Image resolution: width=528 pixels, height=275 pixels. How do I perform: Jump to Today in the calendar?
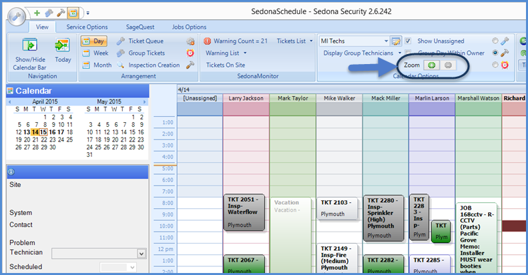pyautogui.click(x=63, y=51)
